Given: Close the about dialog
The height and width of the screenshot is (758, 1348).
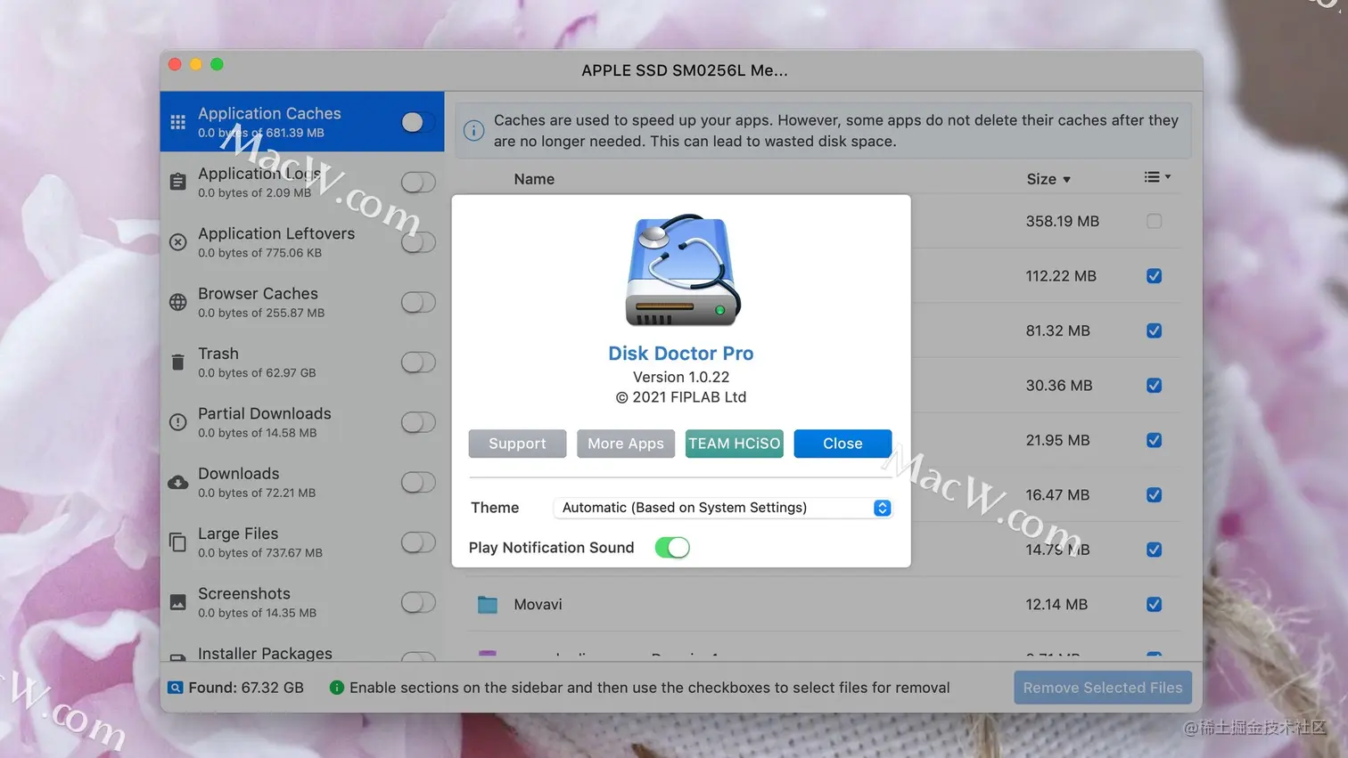Looking at the screenshot, I should coord(842,444).
